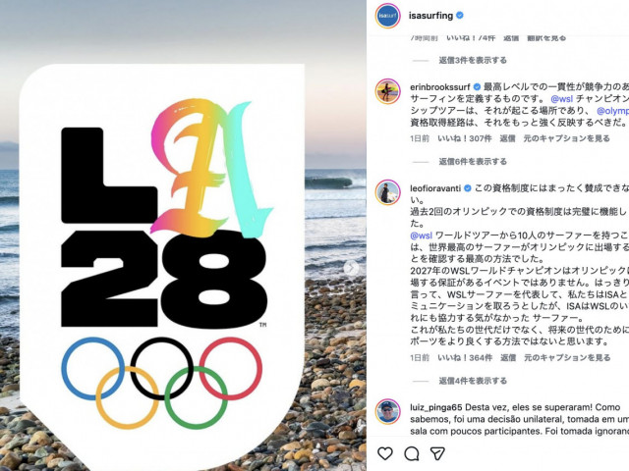Image resolution: width=629 pixels, height=471 pixels.
Task: Advance to next photo with carousel arrow
Action: tap(352, 268)
